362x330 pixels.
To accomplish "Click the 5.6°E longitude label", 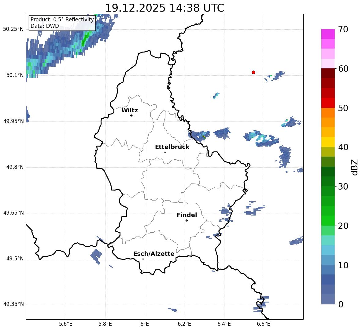I will click(66, 324).
